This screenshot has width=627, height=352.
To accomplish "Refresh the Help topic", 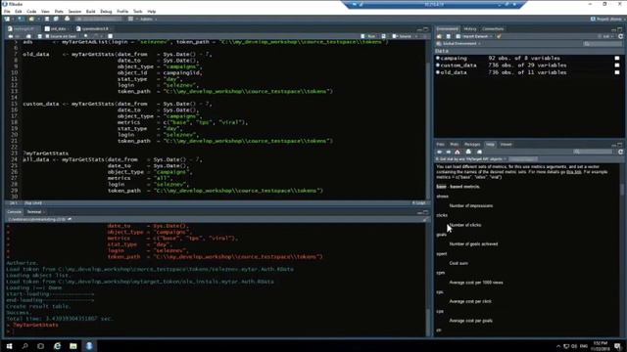I will coord(620,152).
